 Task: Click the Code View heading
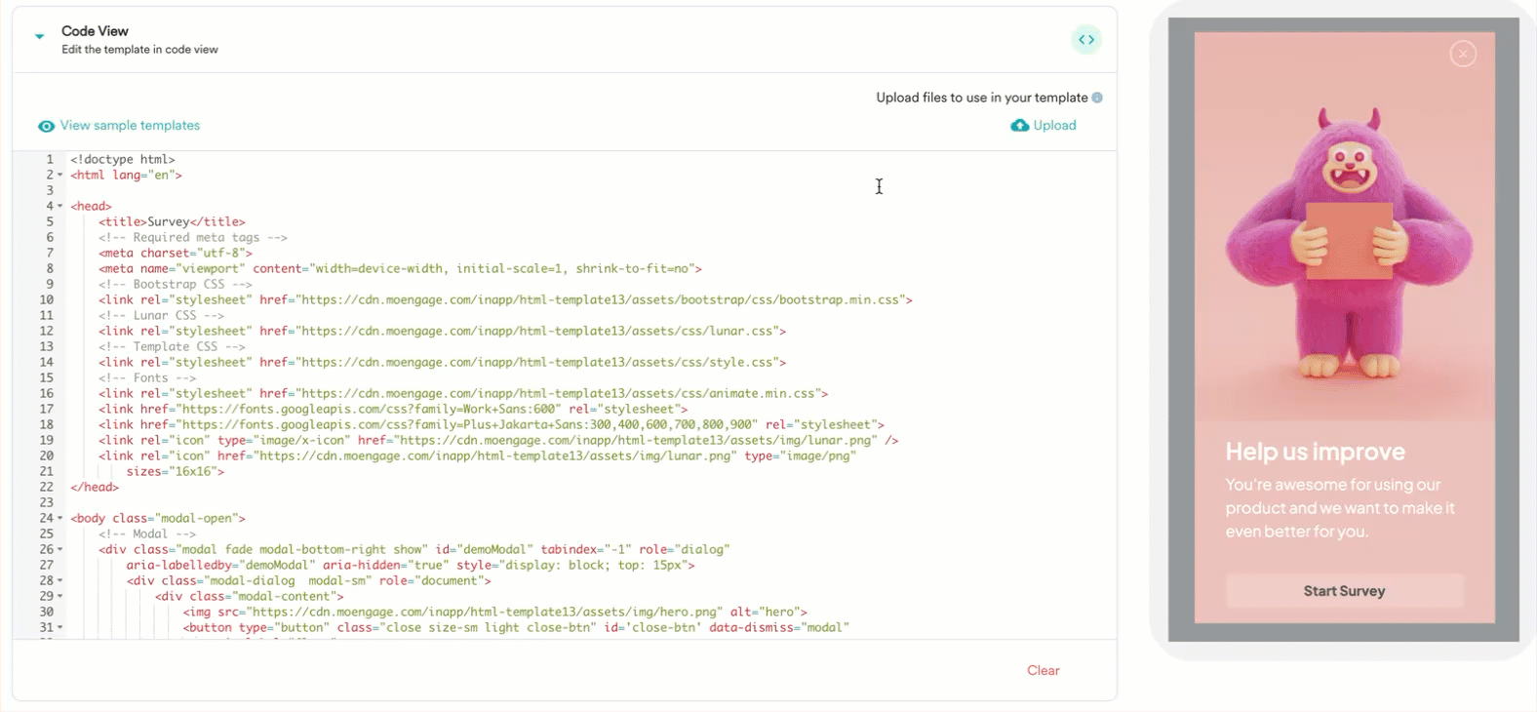click(95, 31)
